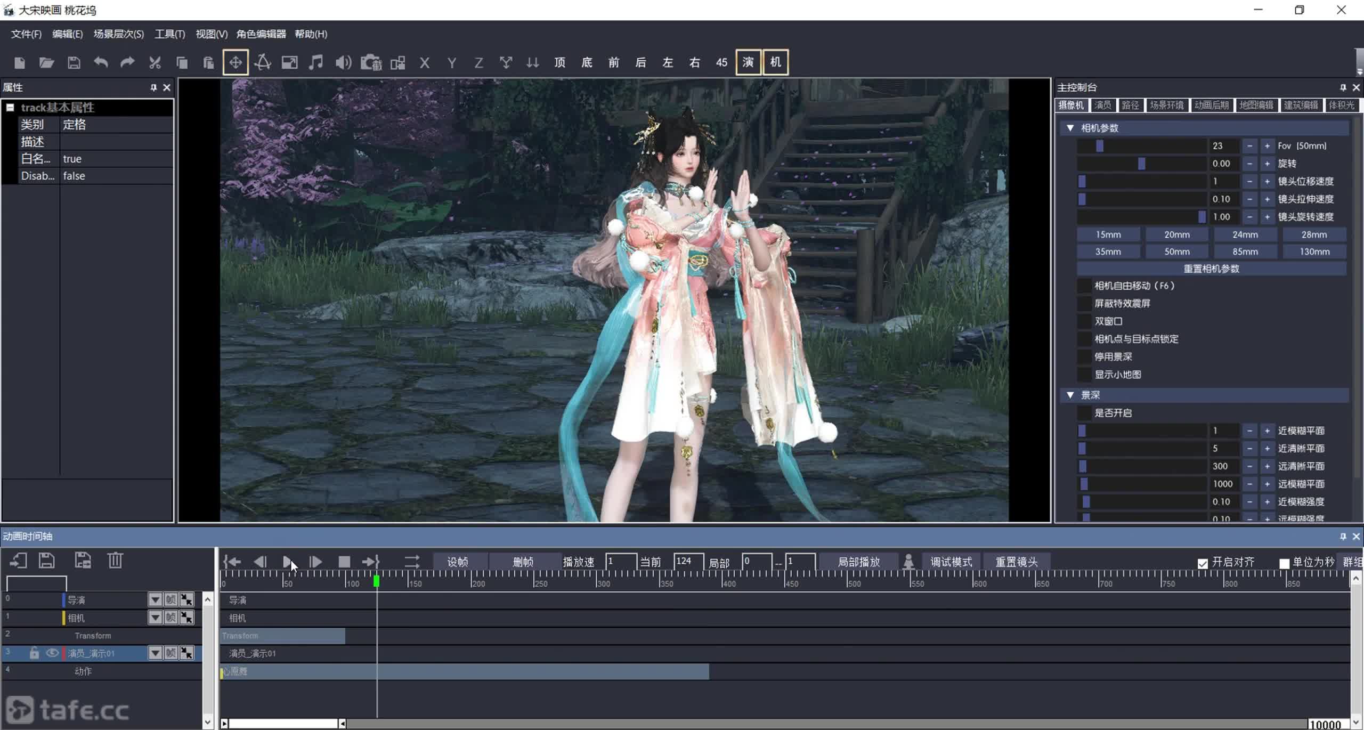The image size is (1364, 730).
Task: Switch to the 演员 tab
Action: point(1102,105)
